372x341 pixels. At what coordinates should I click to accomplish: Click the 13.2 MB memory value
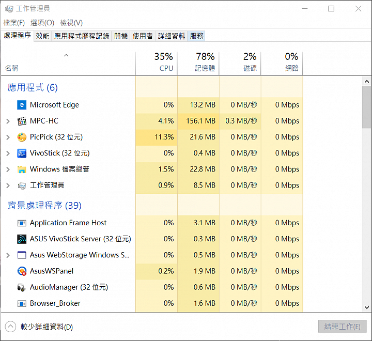click(203, 105)
